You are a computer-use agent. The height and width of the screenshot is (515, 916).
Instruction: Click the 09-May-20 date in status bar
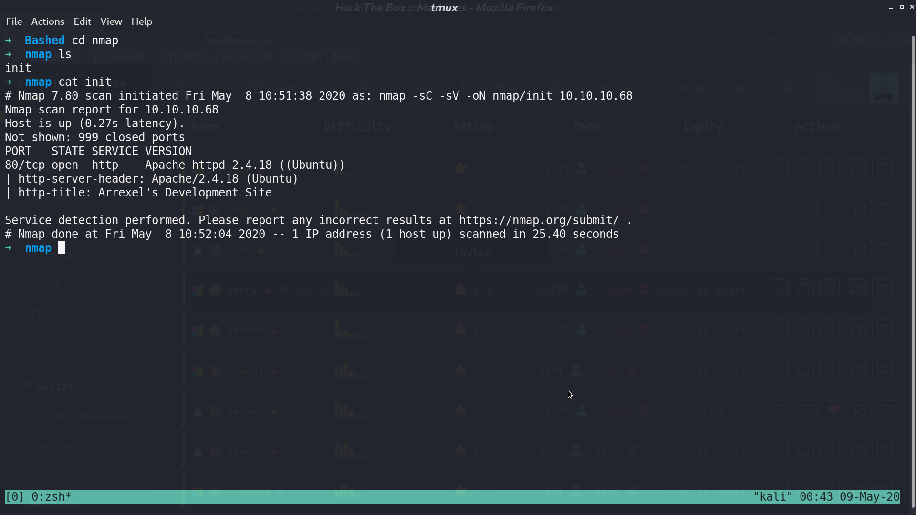869,497
